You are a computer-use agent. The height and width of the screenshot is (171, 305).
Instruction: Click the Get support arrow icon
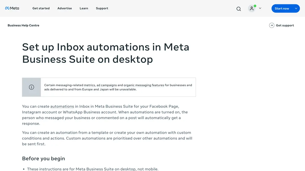(x=272, y=25)
